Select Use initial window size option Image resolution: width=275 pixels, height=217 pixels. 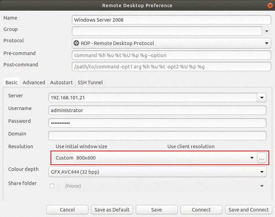(x=81, y=147)
